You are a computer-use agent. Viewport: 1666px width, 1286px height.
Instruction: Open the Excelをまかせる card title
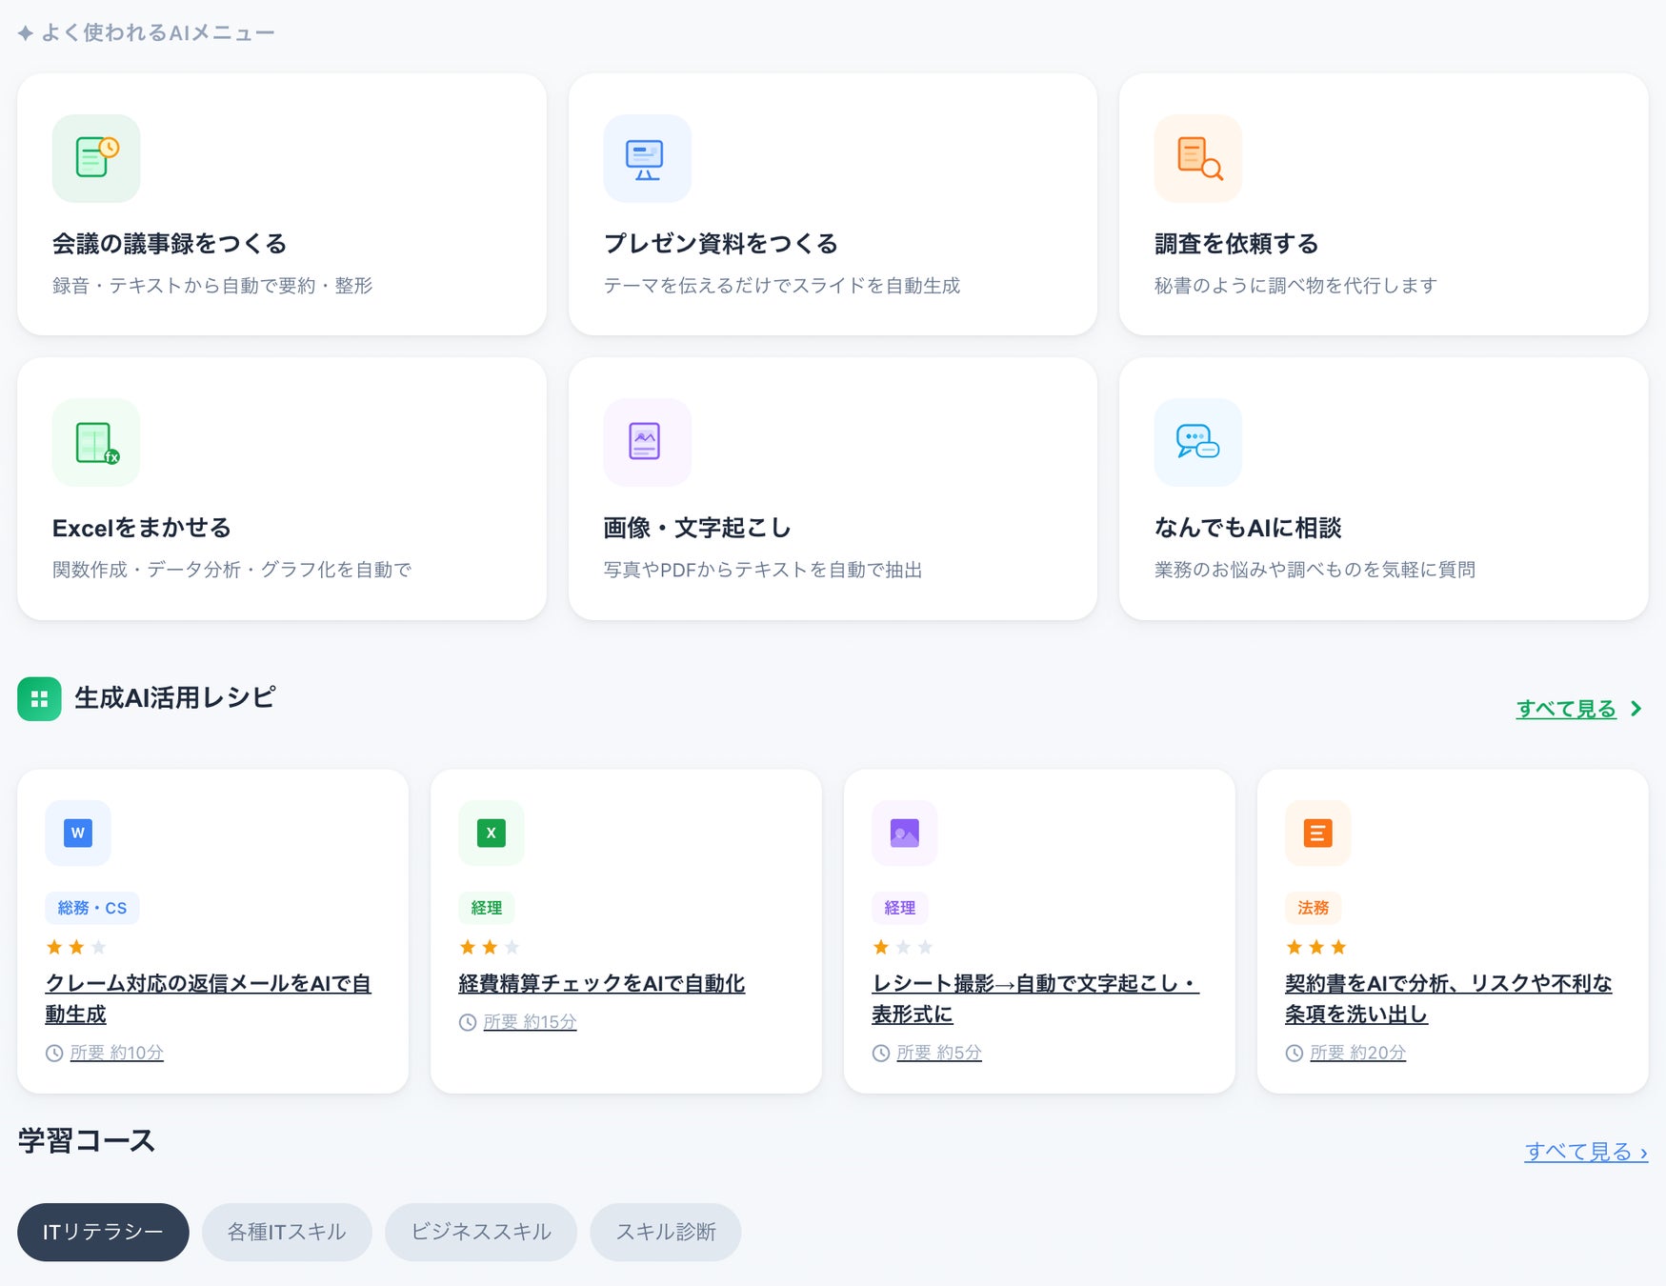pos(142,528)
